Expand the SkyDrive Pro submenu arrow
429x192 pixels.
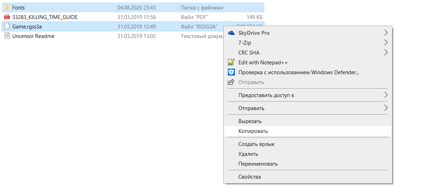pos(386,33)
